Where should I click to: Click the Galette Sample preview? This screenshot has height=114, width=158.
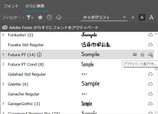tap(90, 84)
